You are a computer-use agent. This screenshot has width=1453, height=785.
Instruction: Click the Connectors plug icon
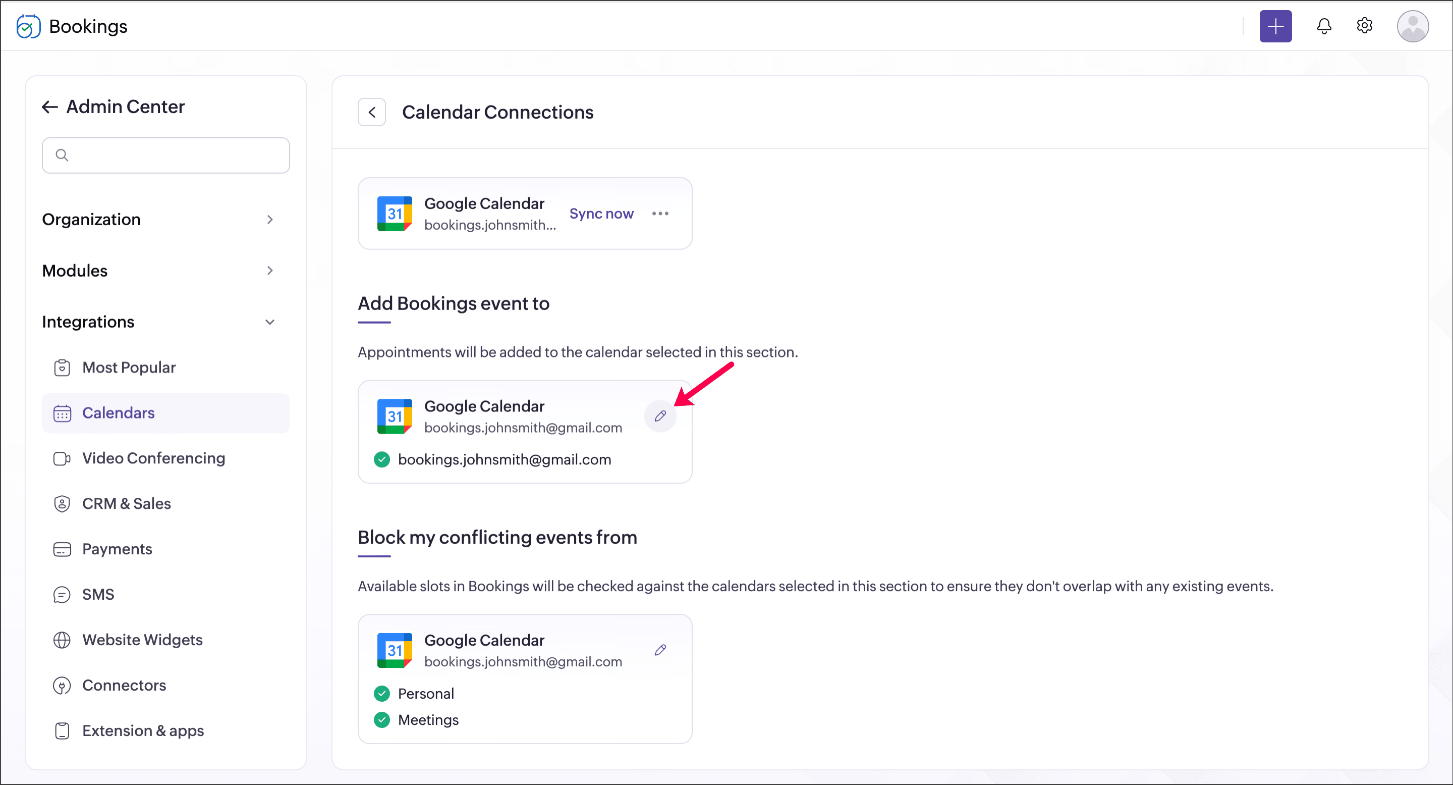point(62,685)
